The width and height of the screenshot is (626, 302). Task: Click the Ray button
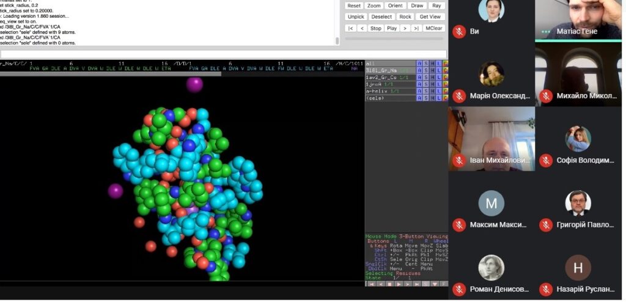[x=436, y=6]
